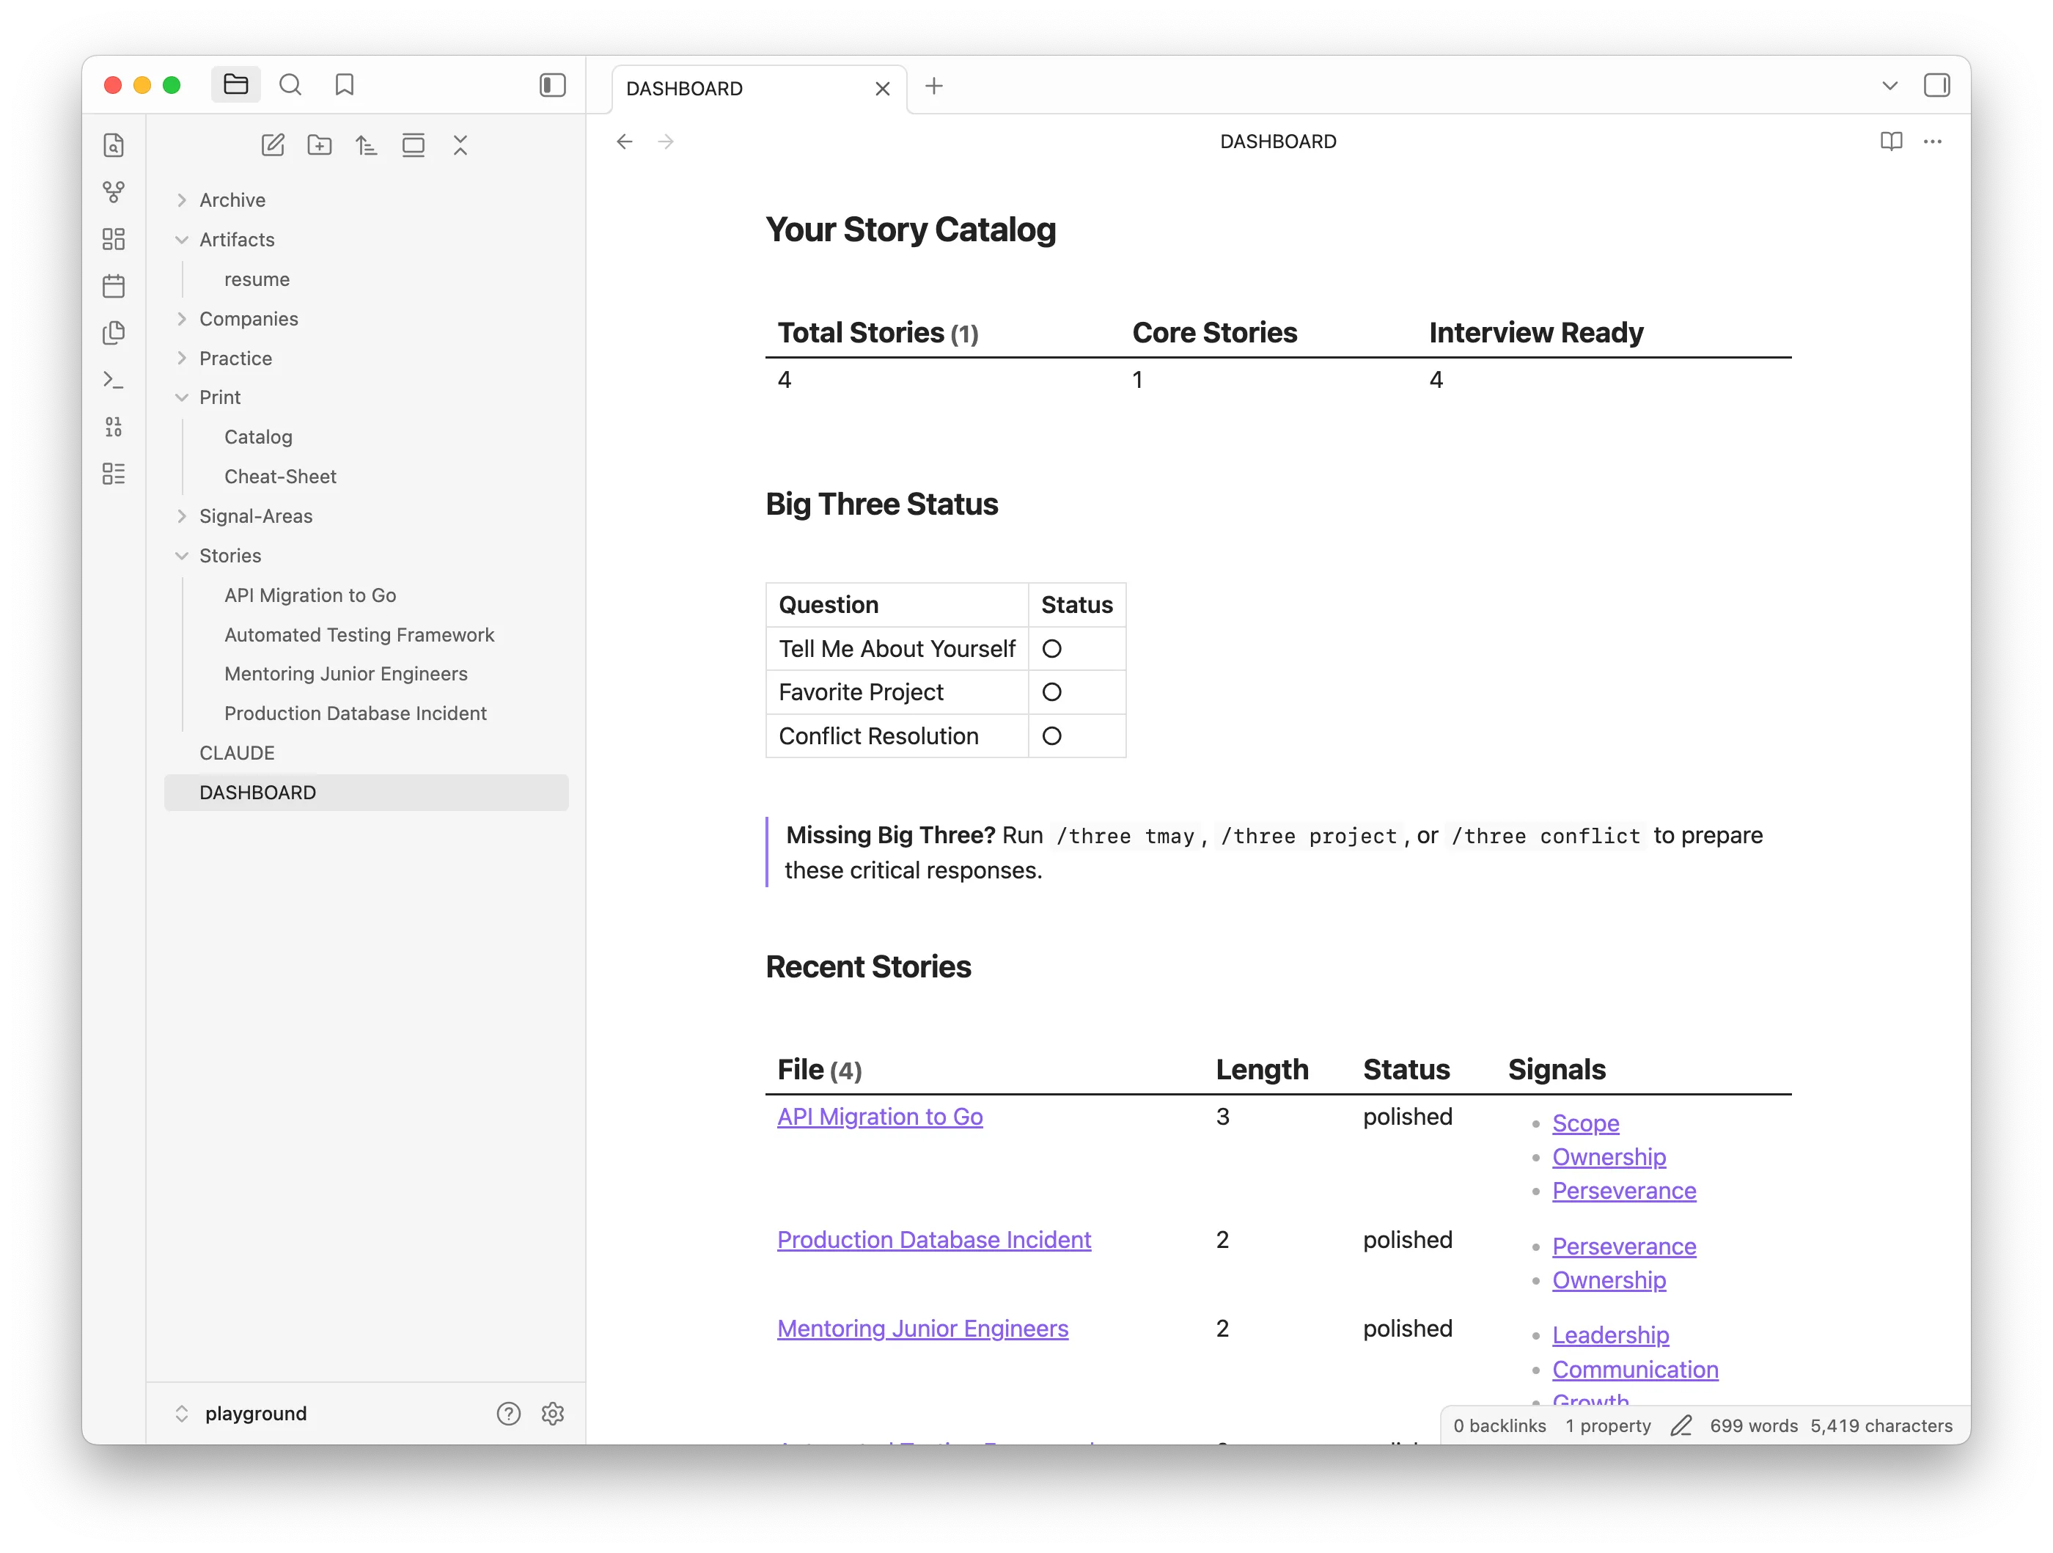
Task: Toggle the left sidebar panel
Action: click(551, 84)
